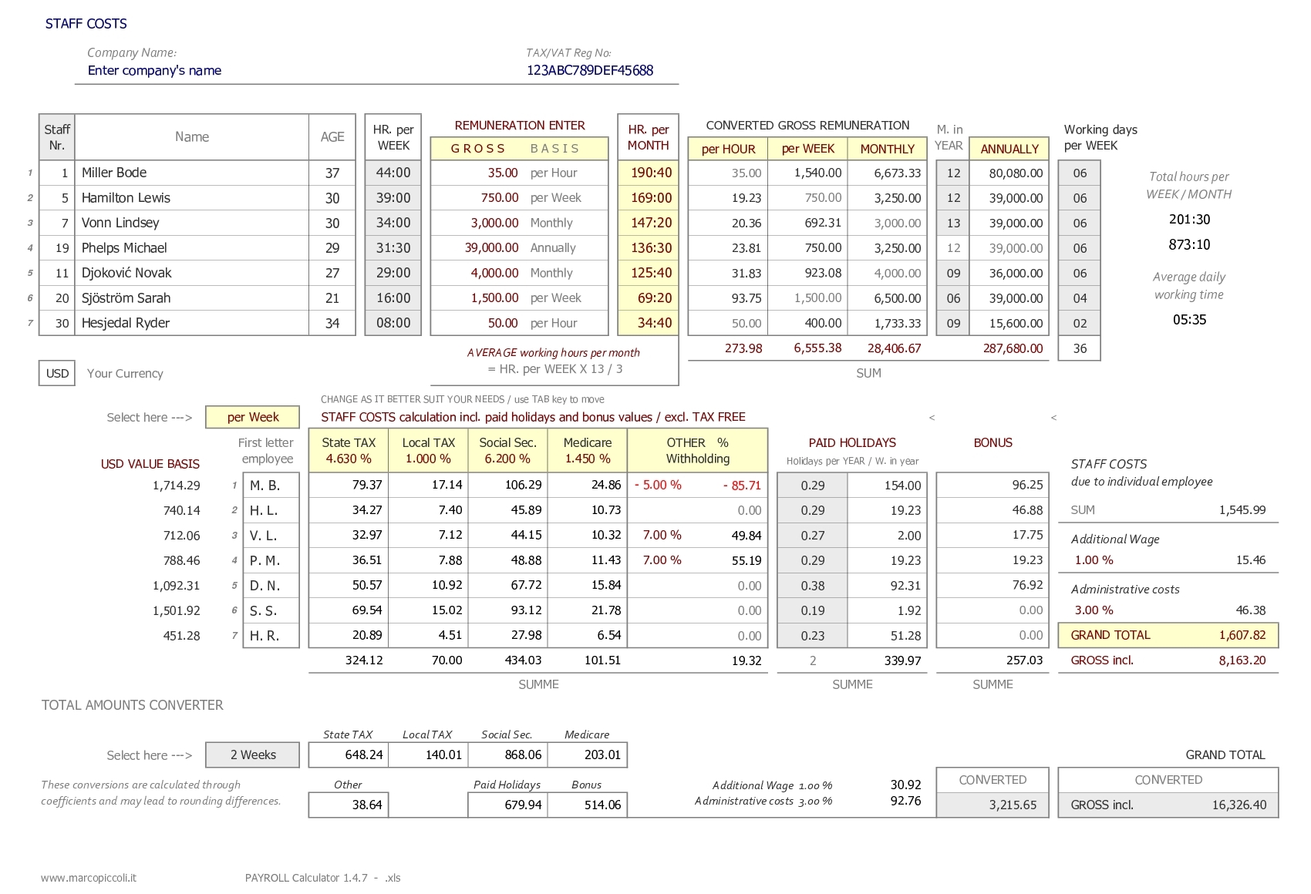Screen dimensions: 1311x894
Task: Select the name cell 'Hesjedal Ryder'
Action: coord(192,323)
